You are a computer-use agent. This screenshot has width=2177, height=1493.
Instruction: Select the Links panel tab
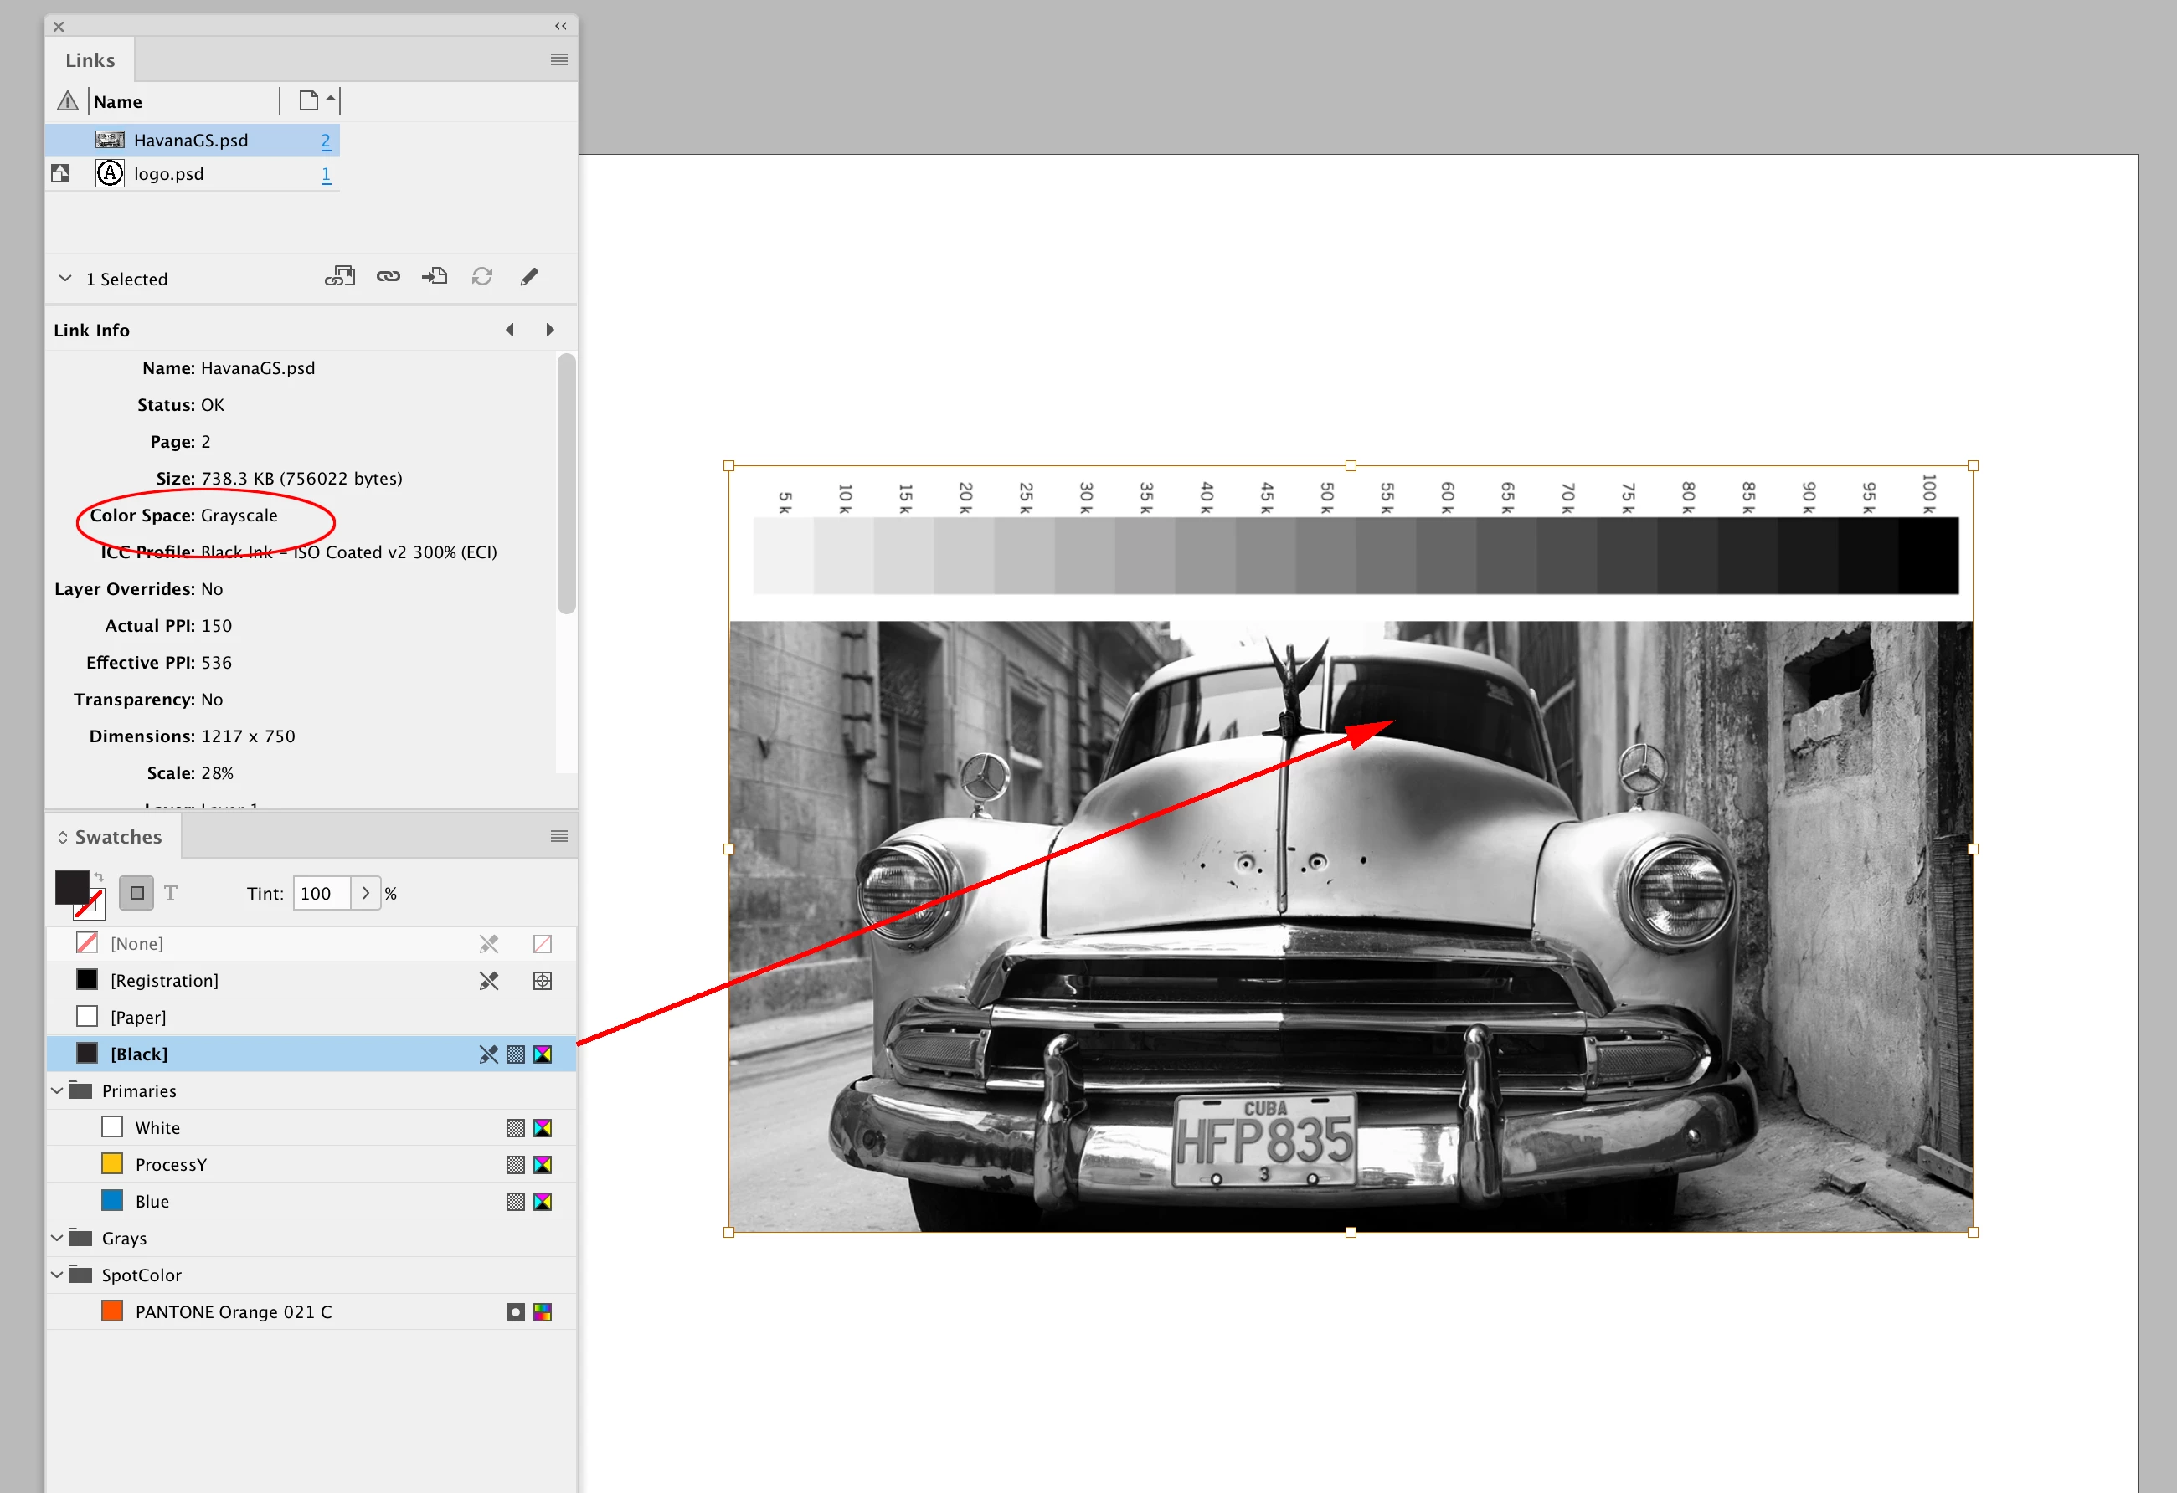tap(90, 61)
